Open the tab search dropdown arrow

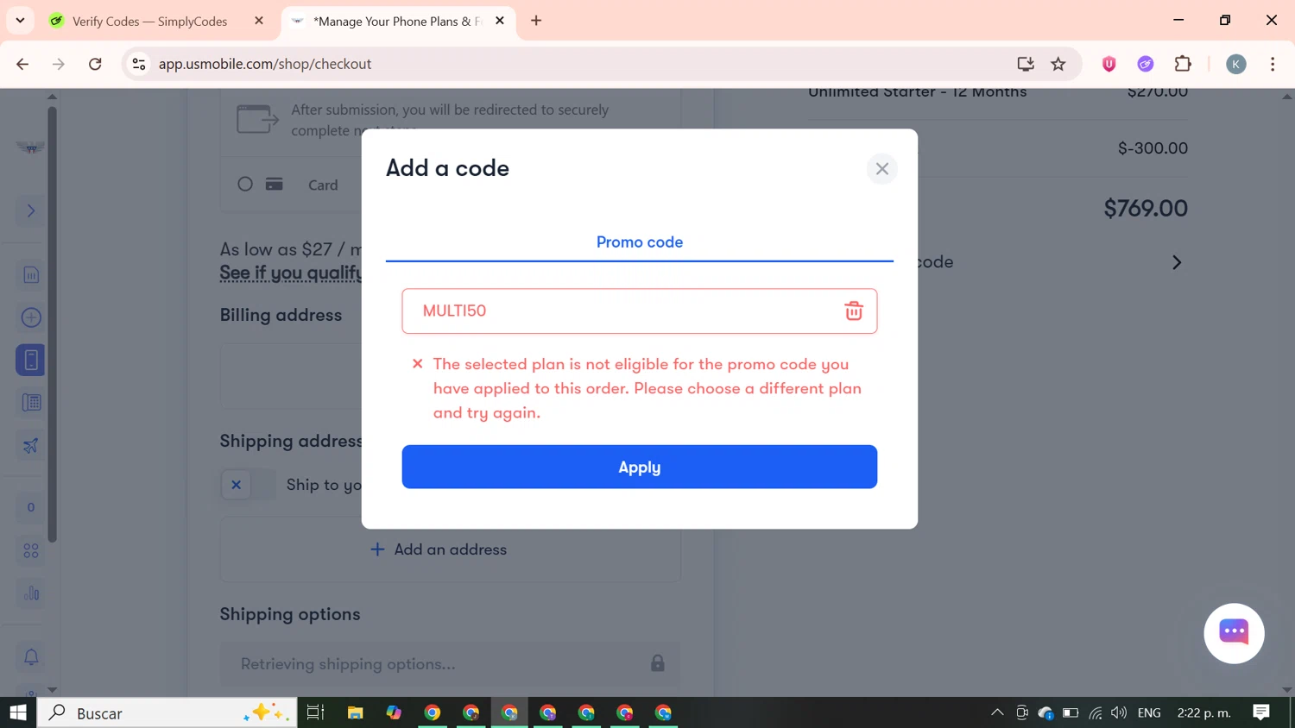[20, 20]
